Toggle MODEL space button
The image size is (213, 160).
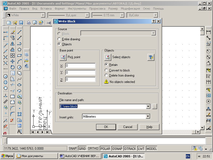(x=151, y=148)
